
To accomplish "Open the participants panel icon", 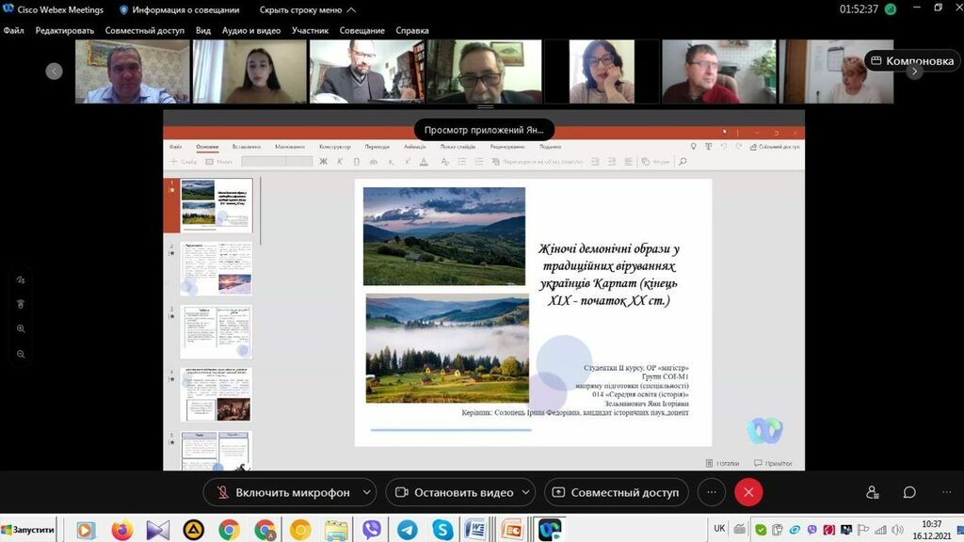I will (873, 492).
